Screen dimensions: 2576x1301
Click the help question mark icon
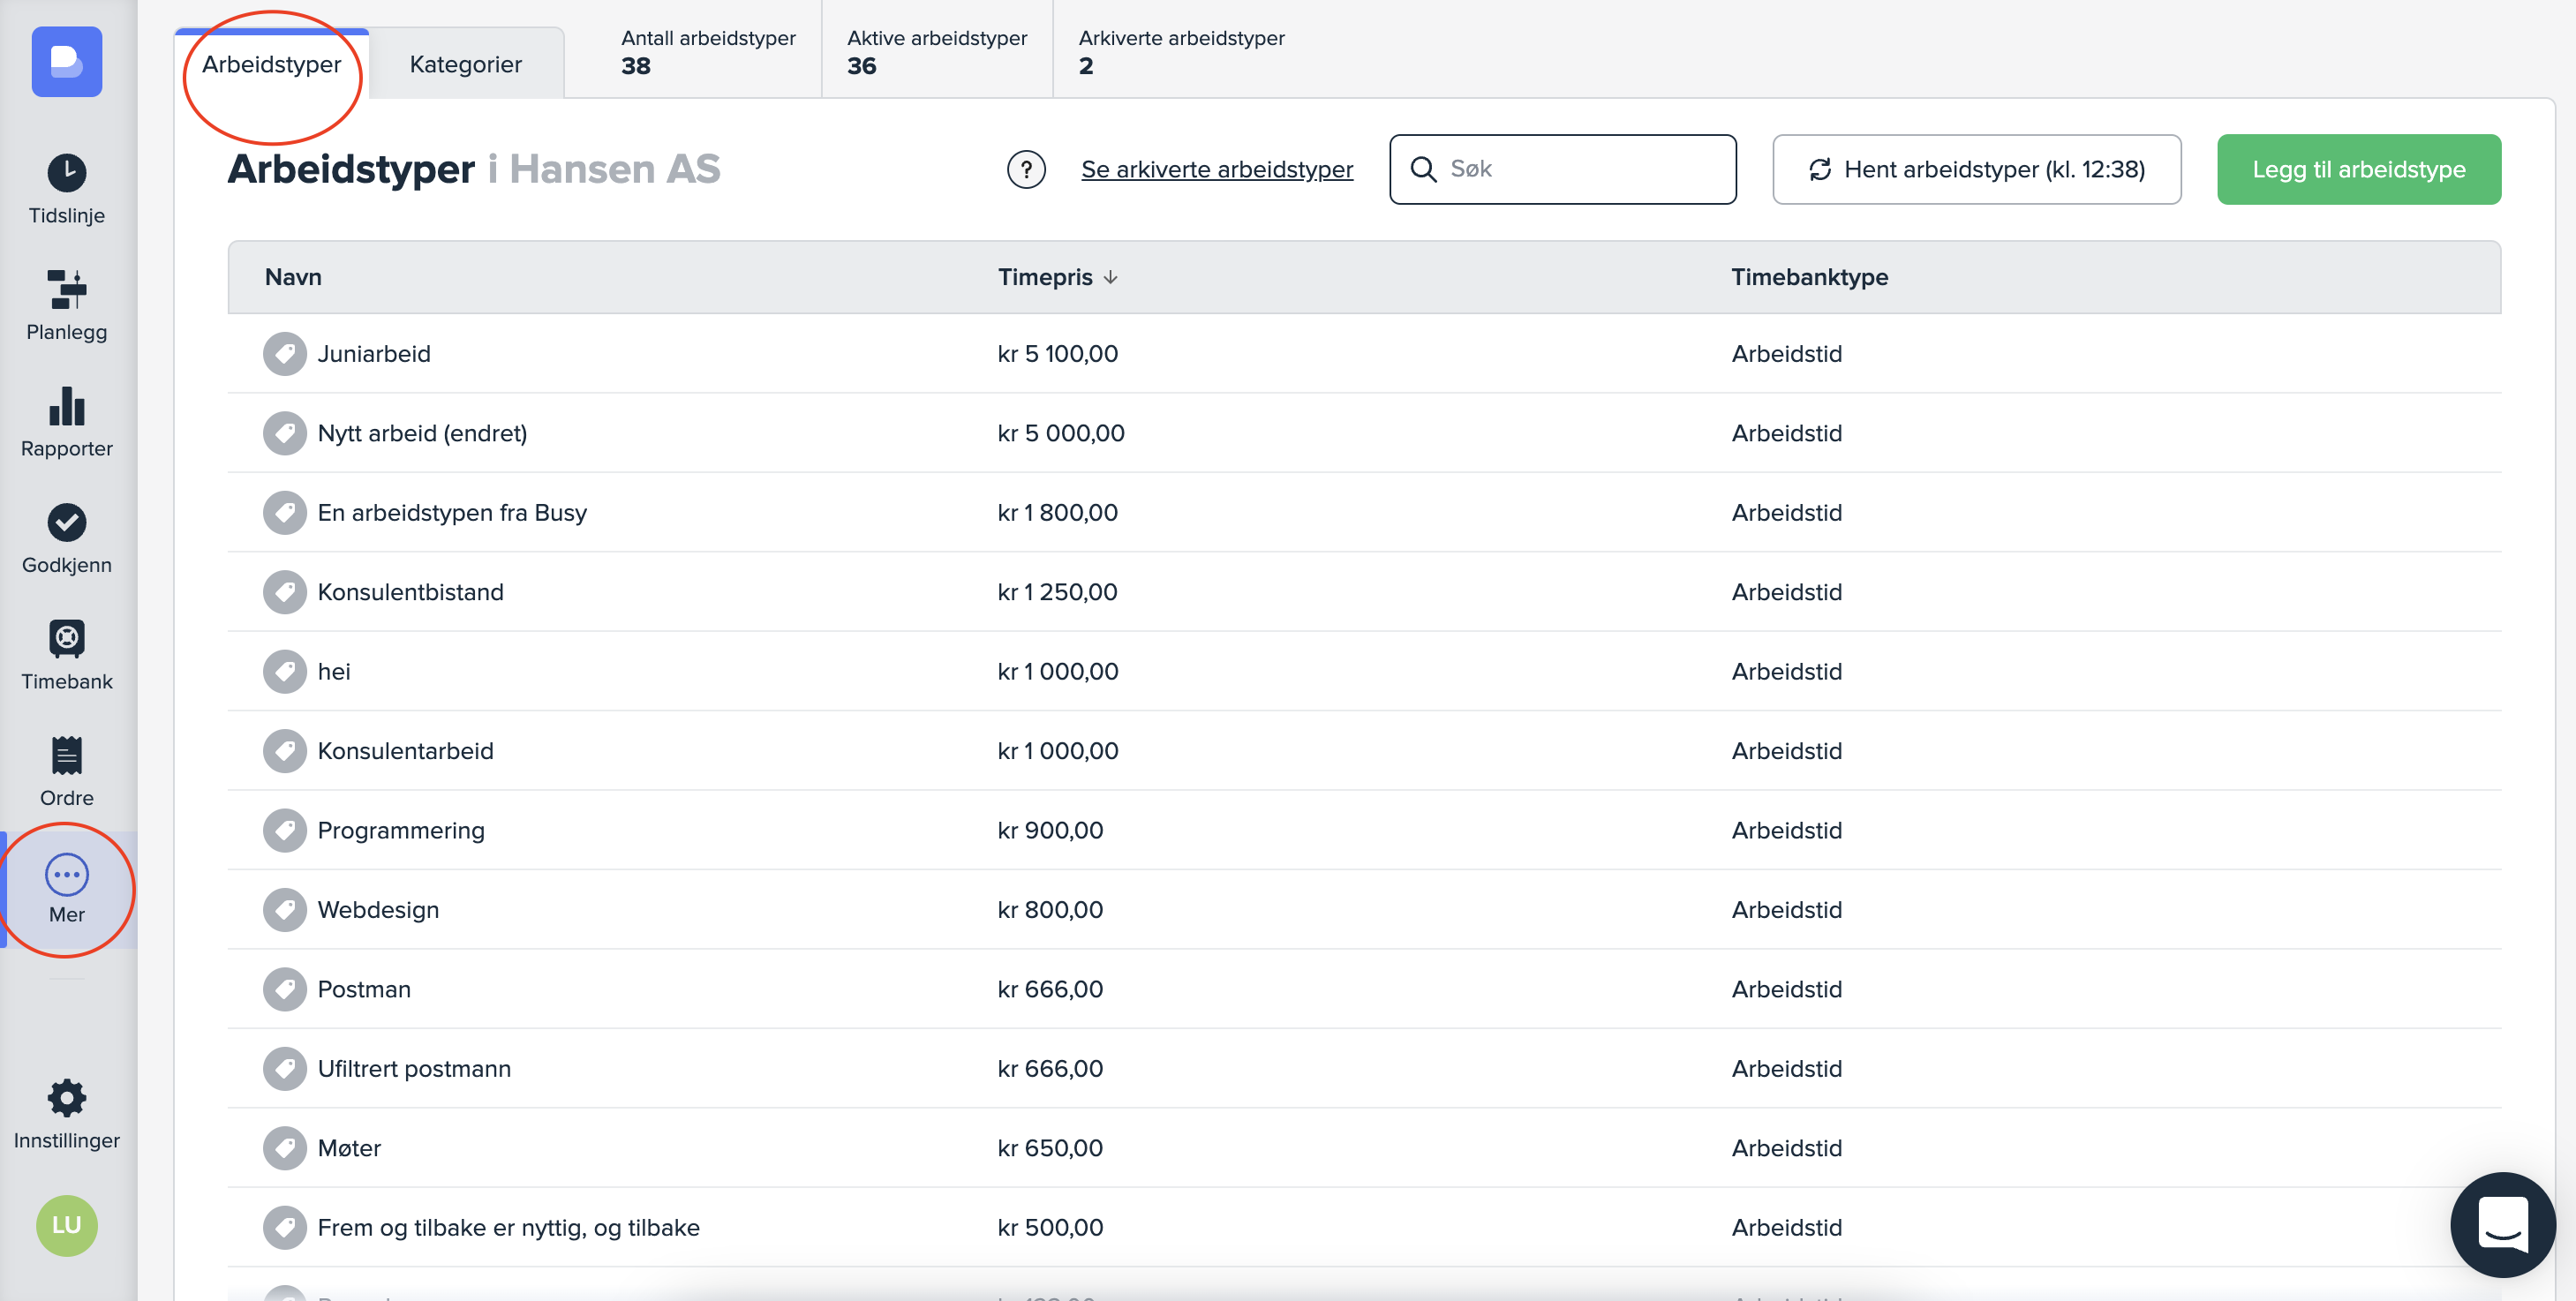(1026, 170)
